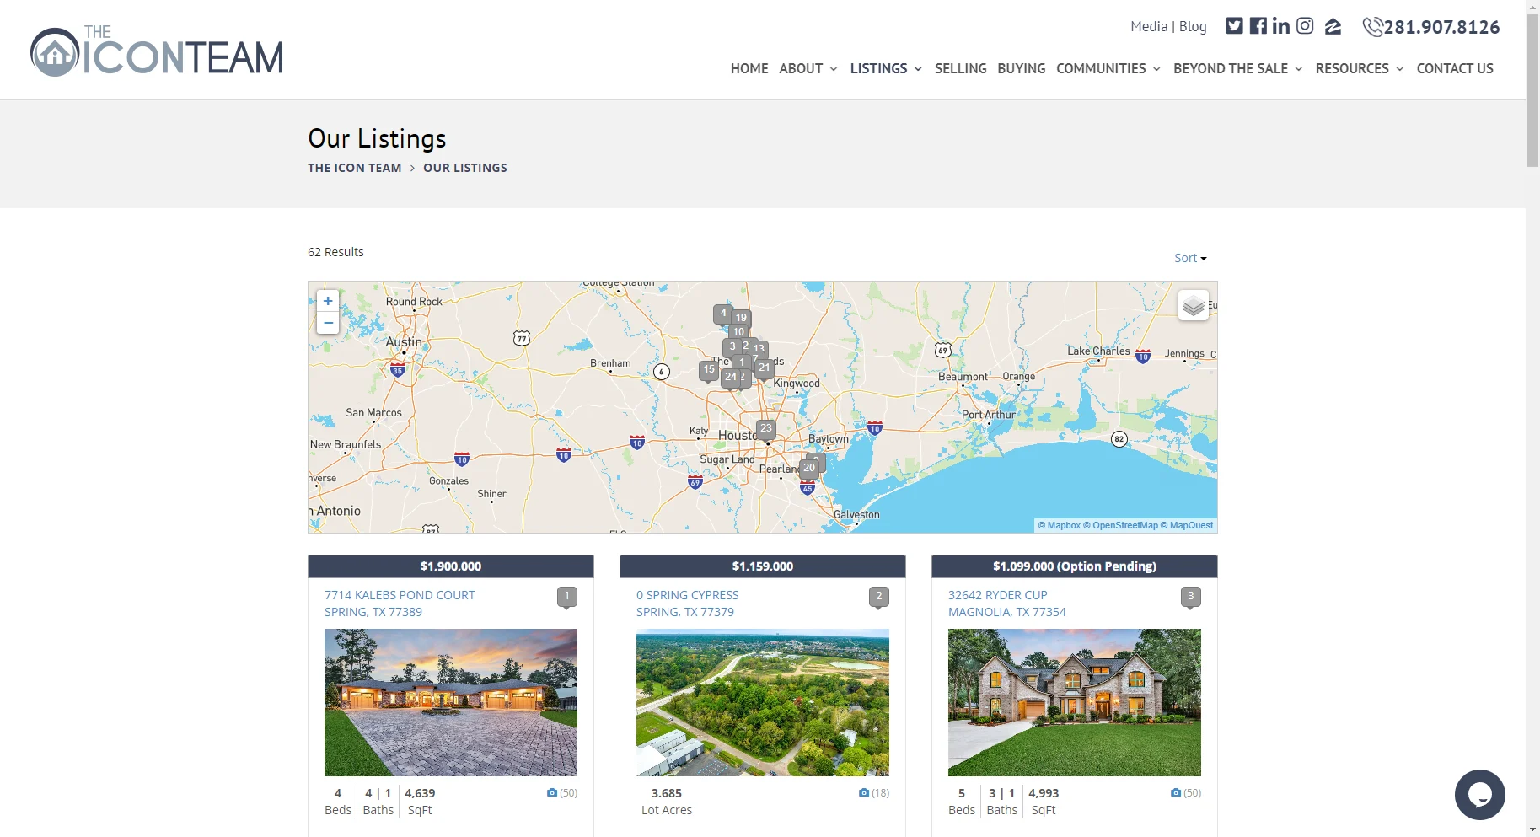The width and height of the screenshot is (1540, 837).
Task: Open the Selling page
Action: click(960, 68)
